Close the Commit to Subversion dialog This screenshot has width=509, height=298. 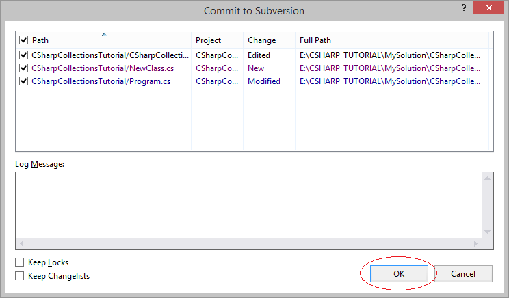(x=489, y=8)
